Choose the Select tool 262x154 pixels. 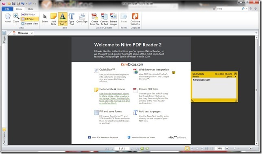click(45, 18)
